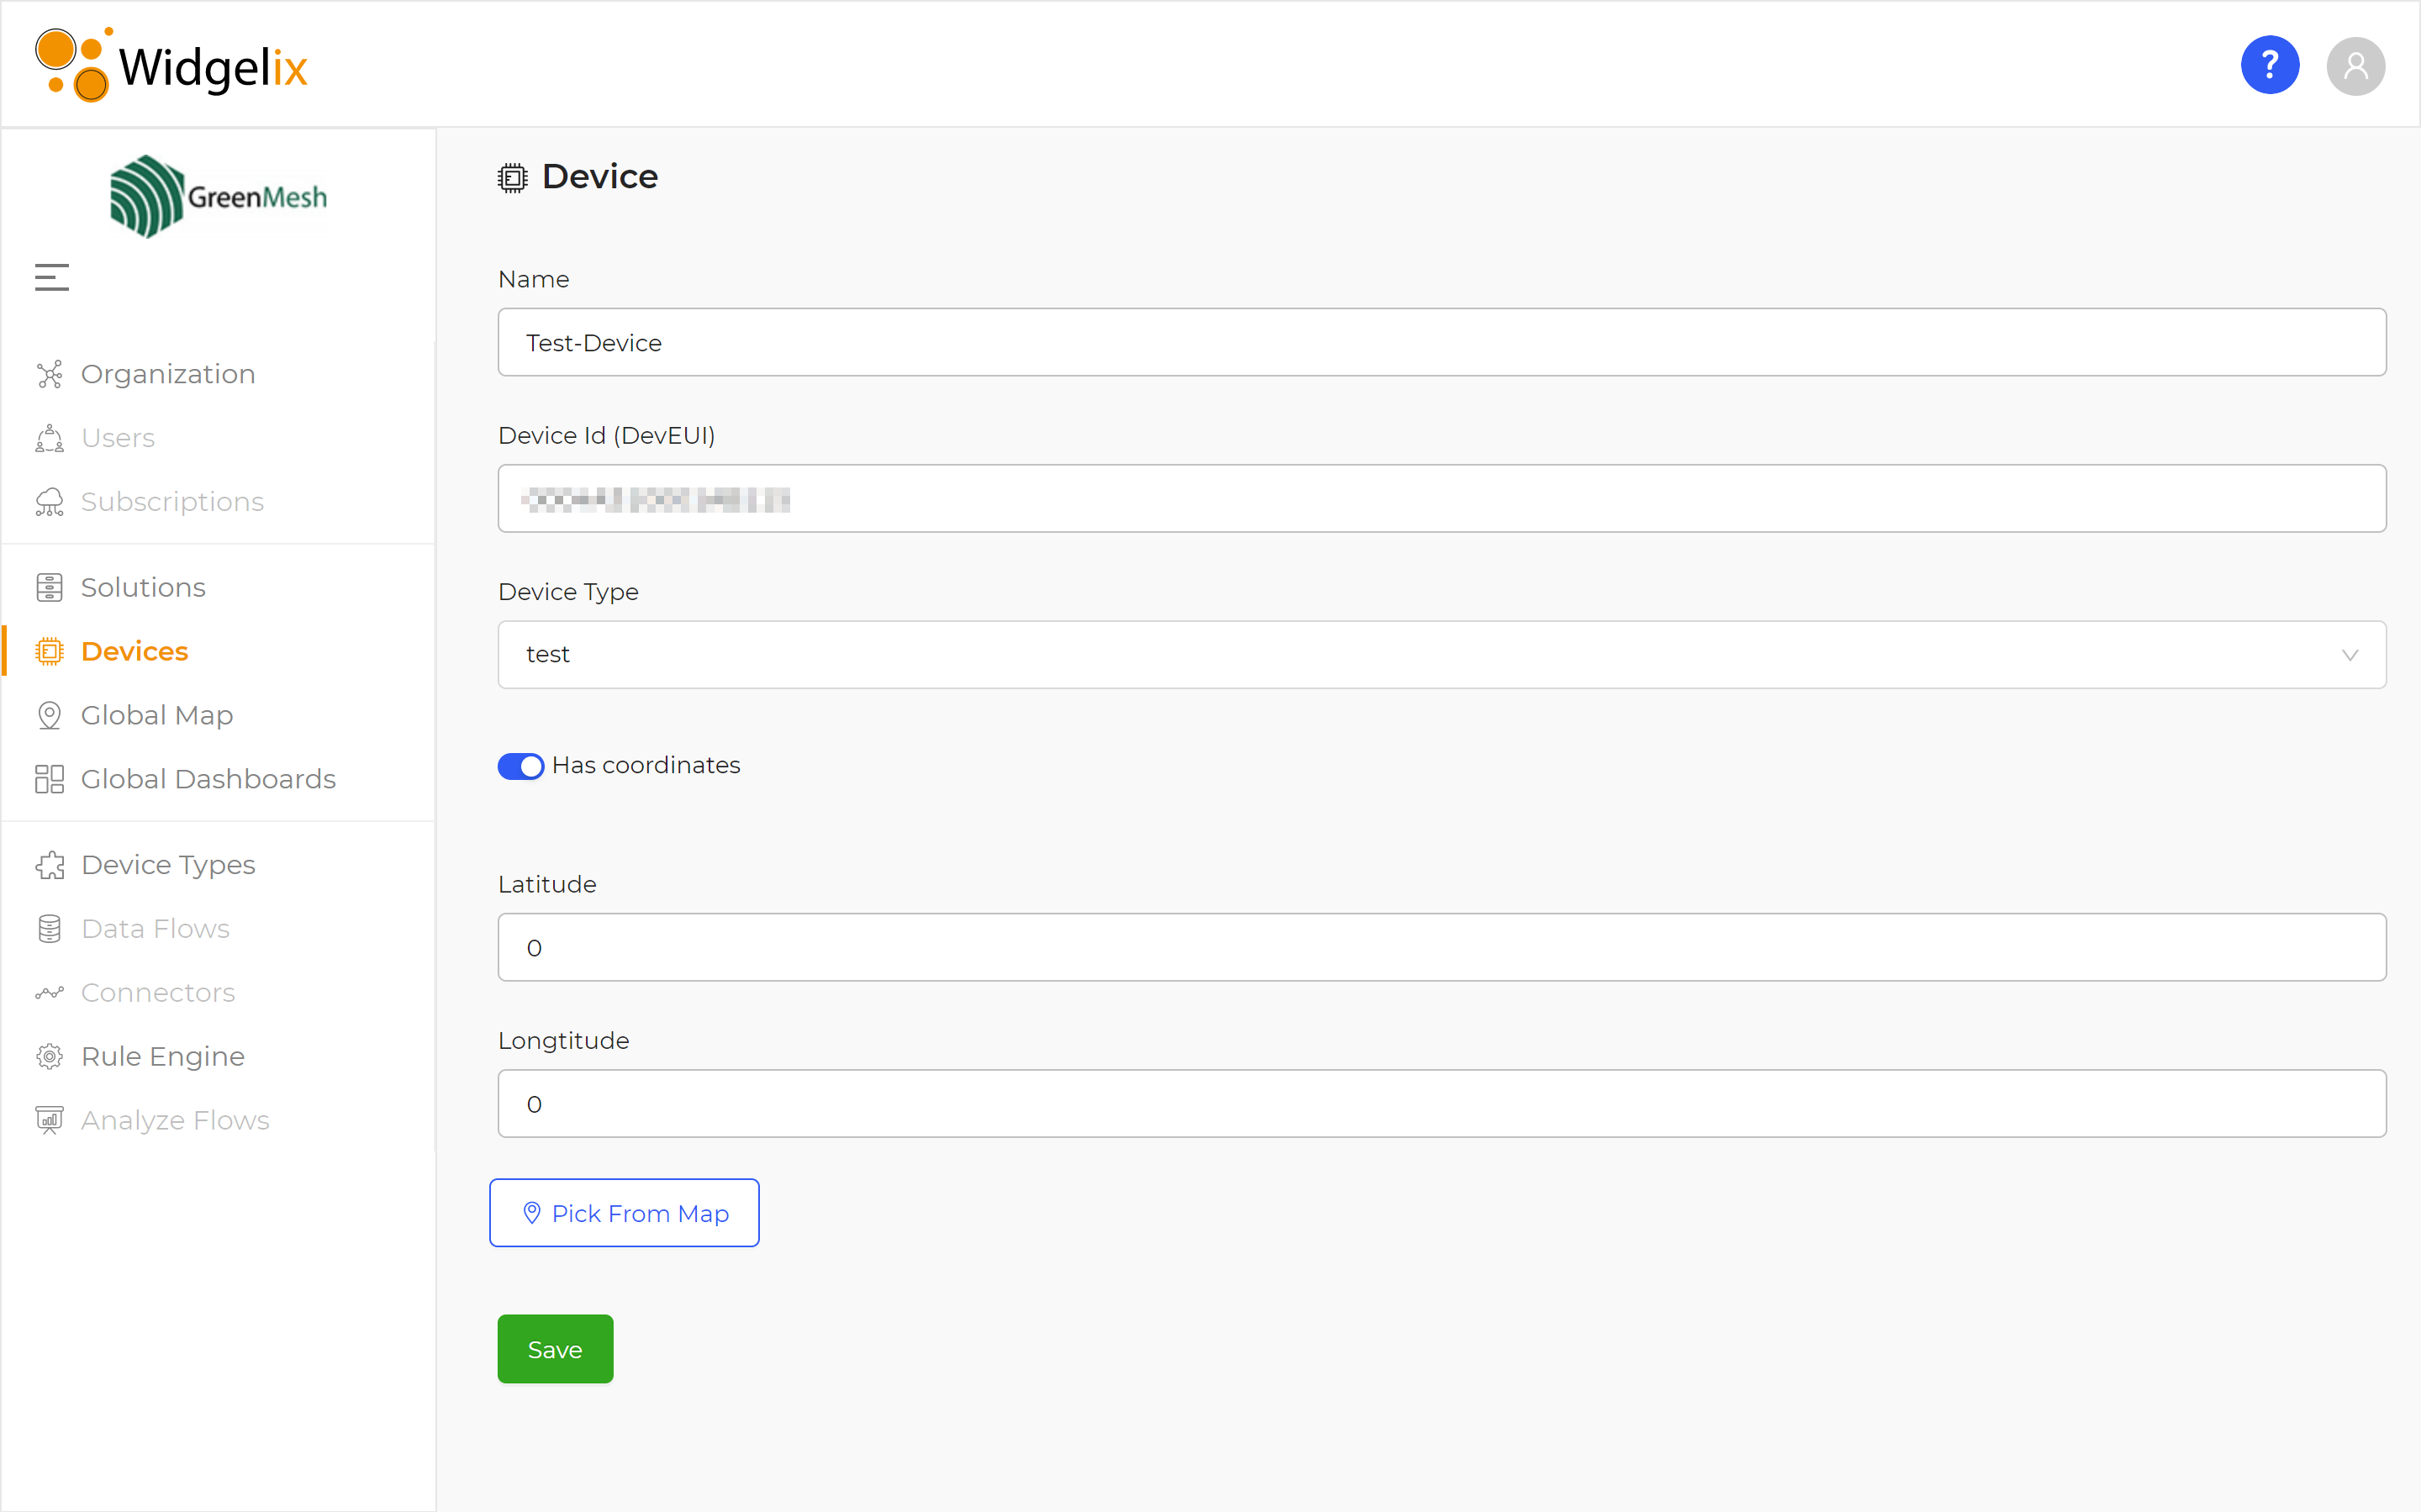Select the Rule Engine gear icon
This screenshot has width=2421, height=1512.
pos(49,1056)
